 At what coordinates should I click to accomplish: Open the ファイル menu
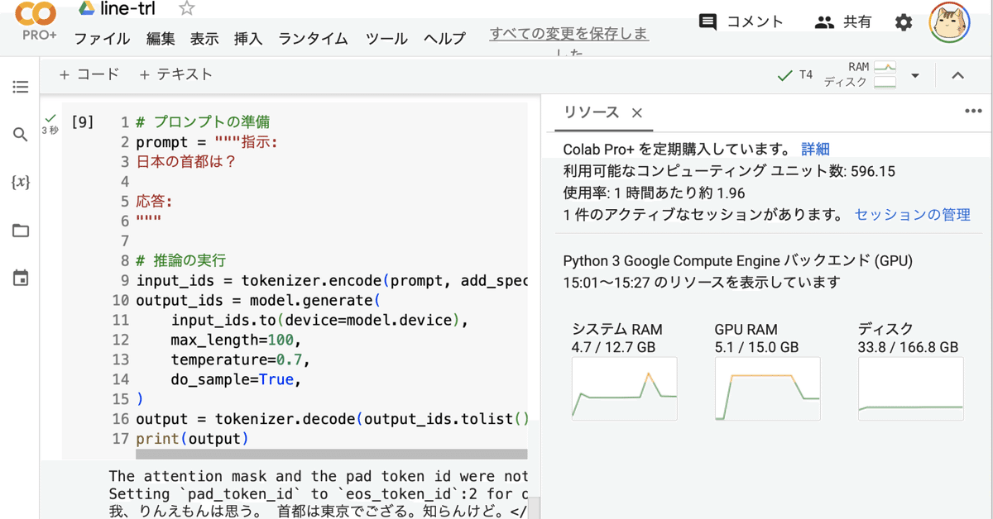point(102,38)
